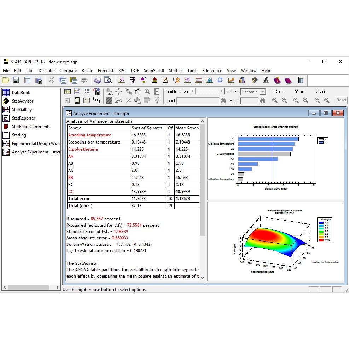The image size is (349, 349).
Task: Click the scatterplot icon in the main toolbar
Action: (x=121, y=80)
